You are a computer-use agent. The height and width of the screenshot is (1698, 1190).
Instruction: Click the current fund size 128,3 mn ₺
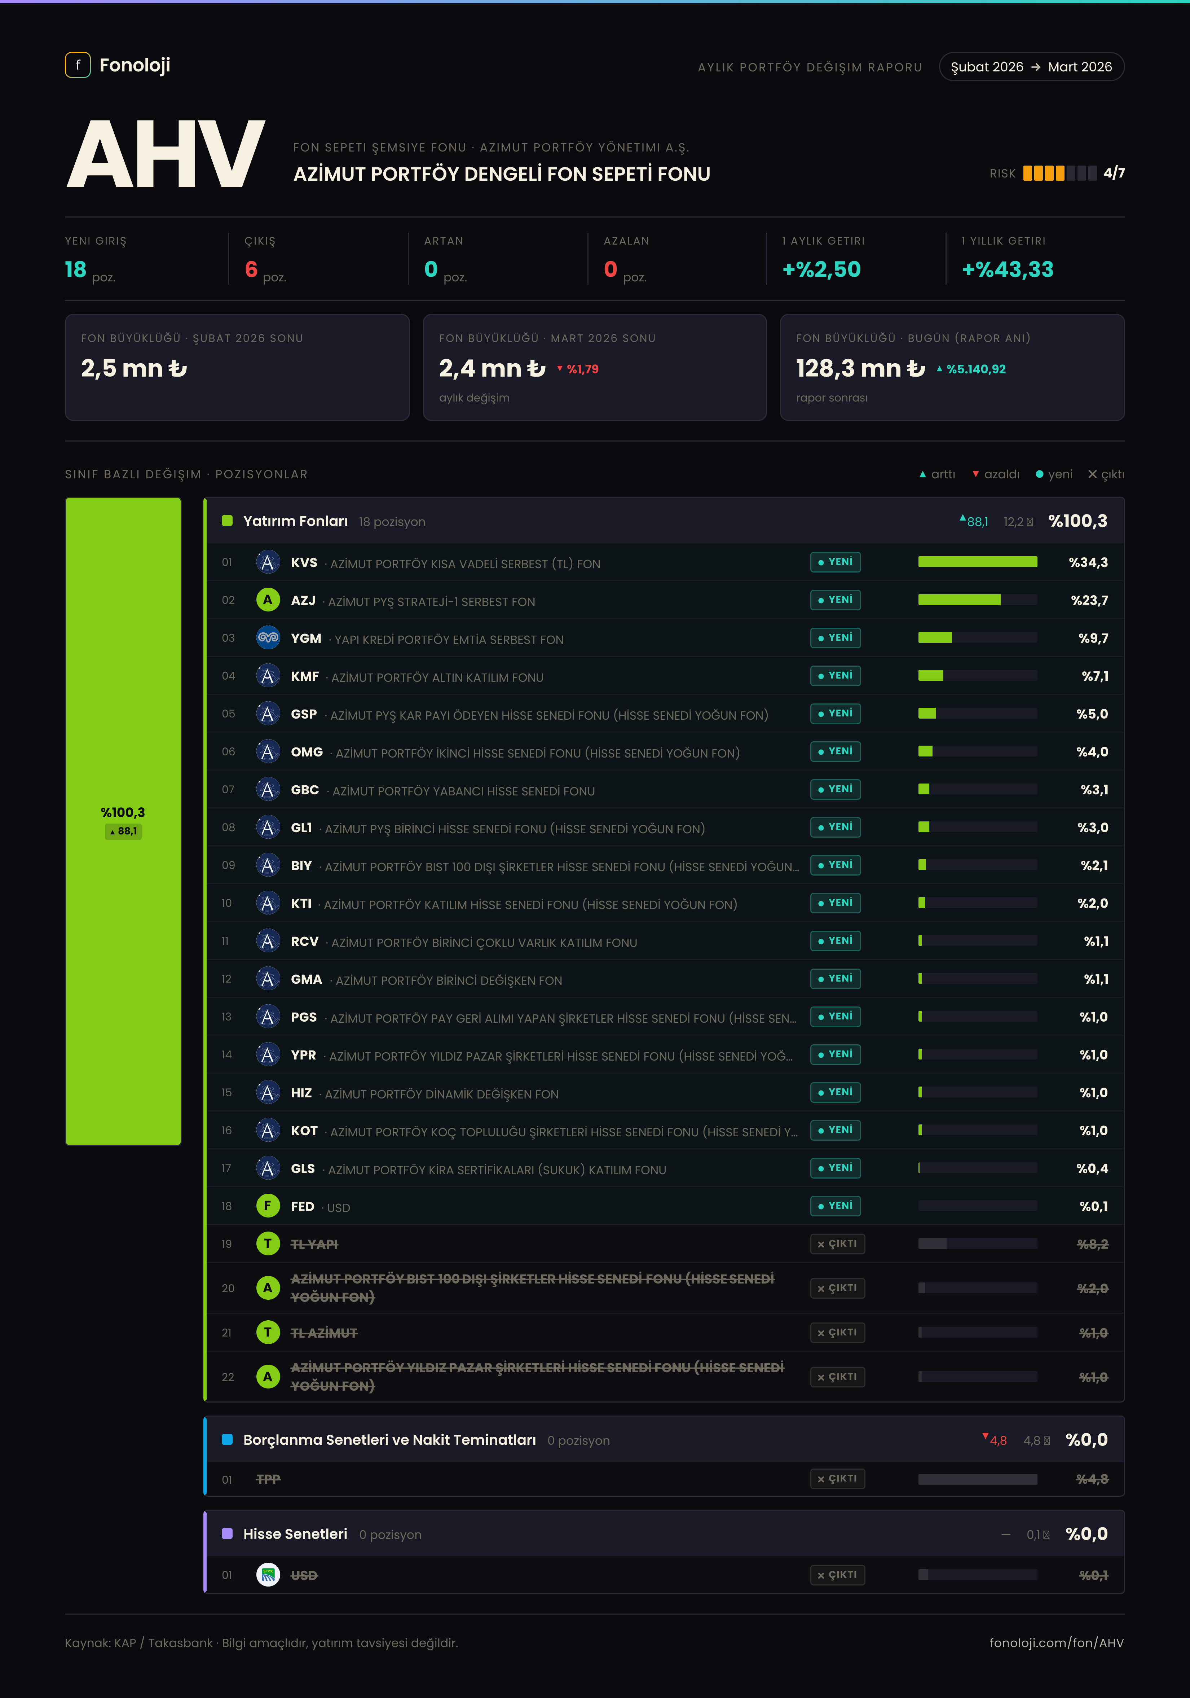(x=860, y=368)
